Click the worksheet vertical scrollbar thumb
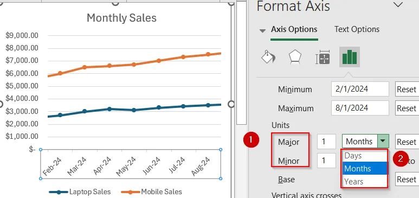The height and width of the screenshot is (198, 419). [x=242, y=63]
